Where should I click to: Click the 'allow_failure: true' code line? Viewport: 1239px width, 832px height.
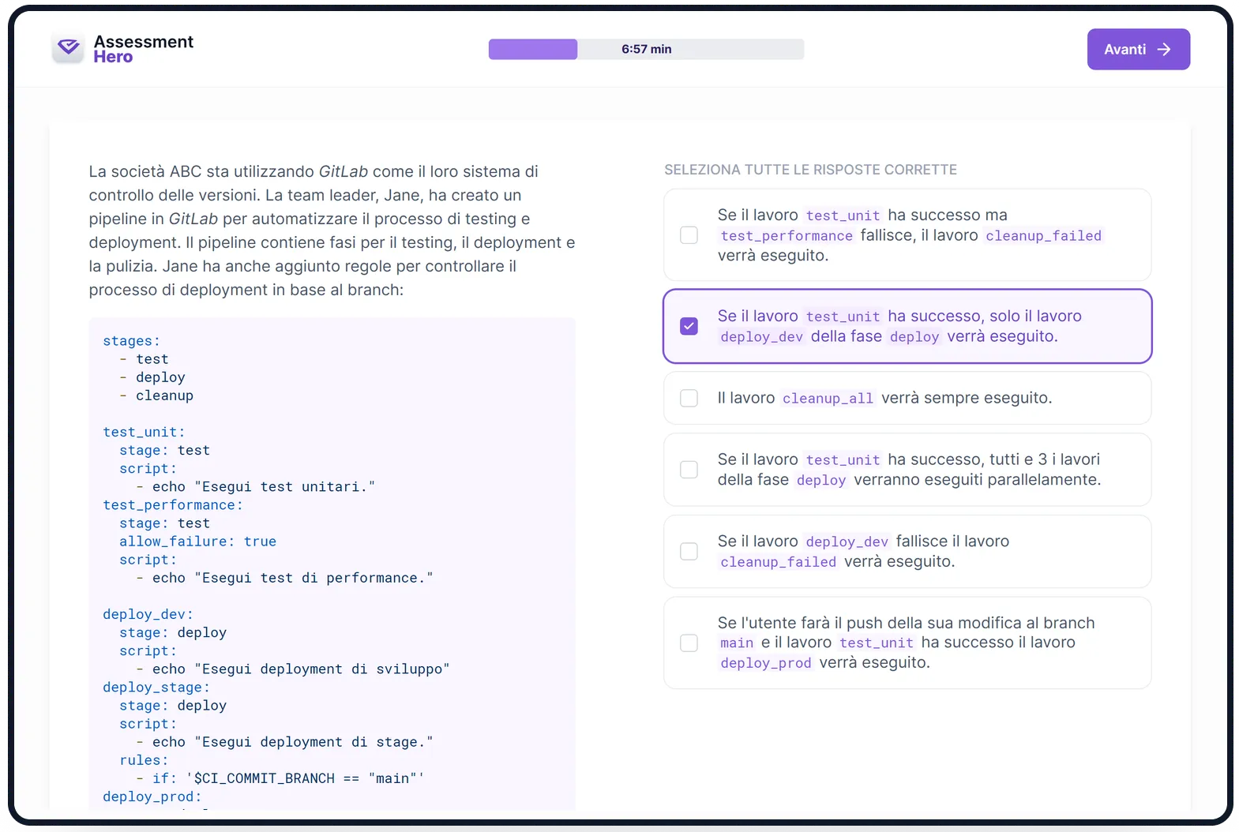coord(197,542)
